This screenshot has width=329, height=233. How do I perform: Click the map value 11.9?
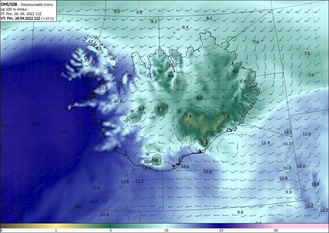(x=283, y=178)
